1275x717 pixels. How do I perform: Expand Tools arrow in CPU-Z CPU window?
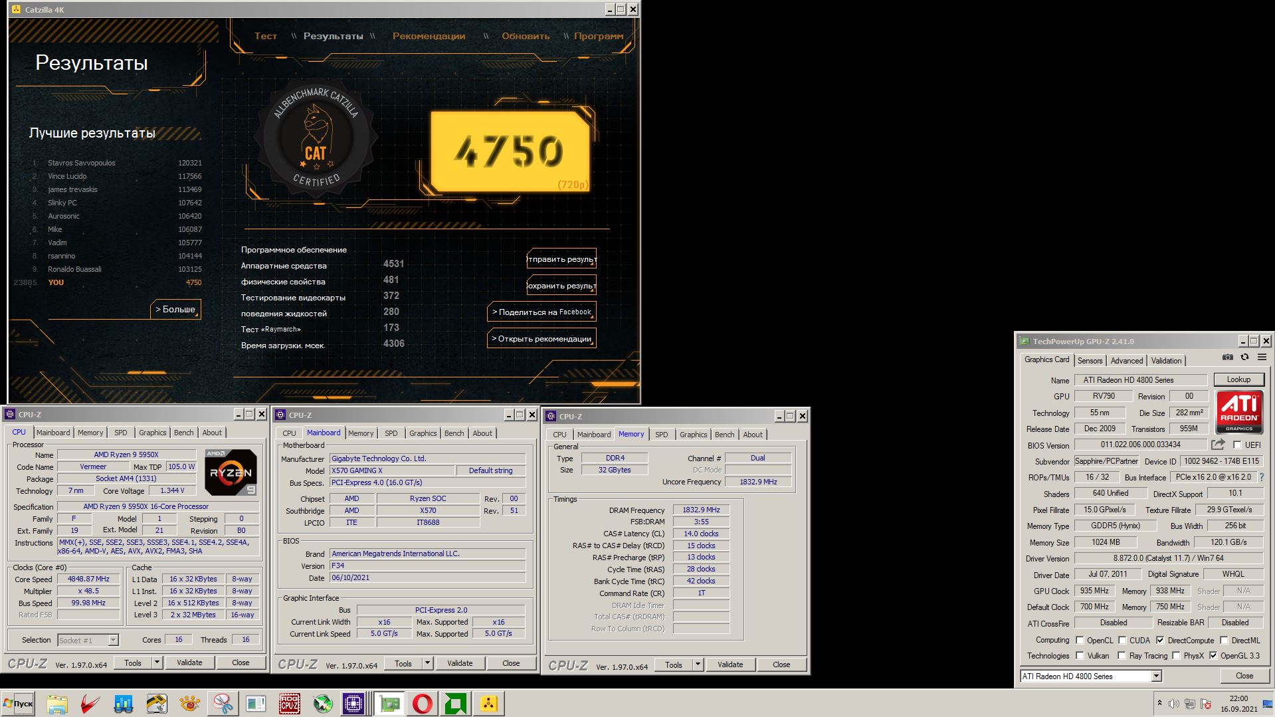coord(157,663)
